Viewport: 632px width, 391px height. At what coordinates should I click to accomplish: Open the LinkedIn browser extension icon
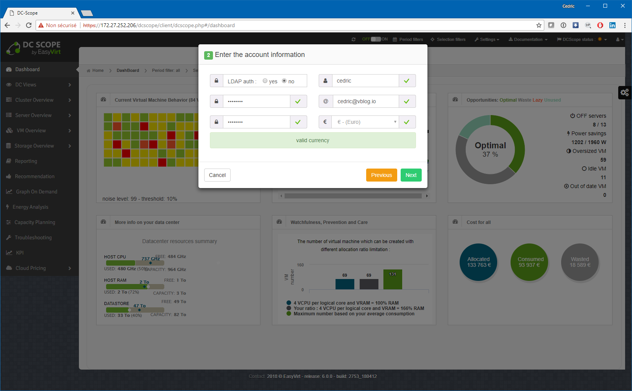click(612, 25)
